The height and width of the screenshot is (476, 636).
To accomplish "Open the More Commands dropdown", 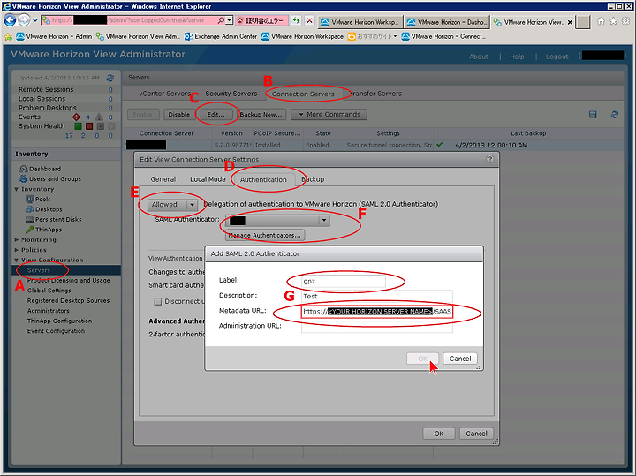I will [329, 114].
